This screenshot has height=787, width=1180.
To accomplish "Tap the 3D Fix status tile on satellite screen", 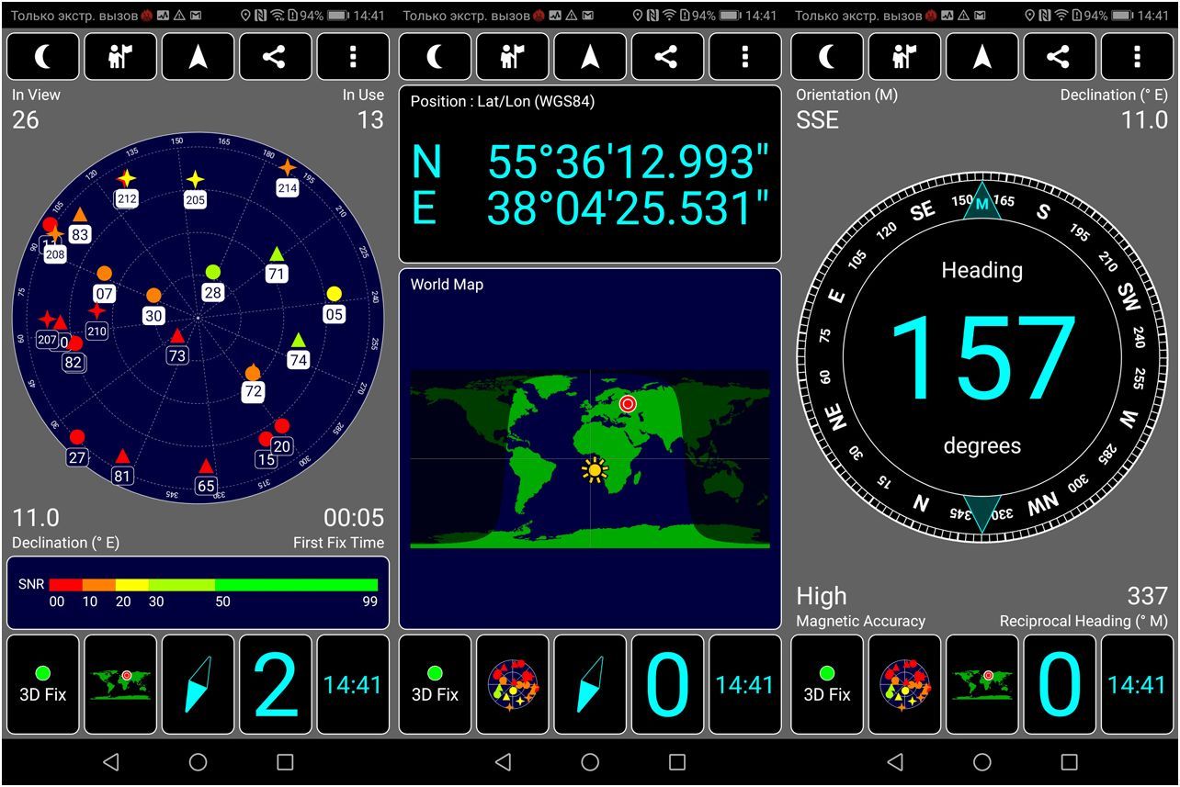I will pyautogui.click(x=42, y=684).
